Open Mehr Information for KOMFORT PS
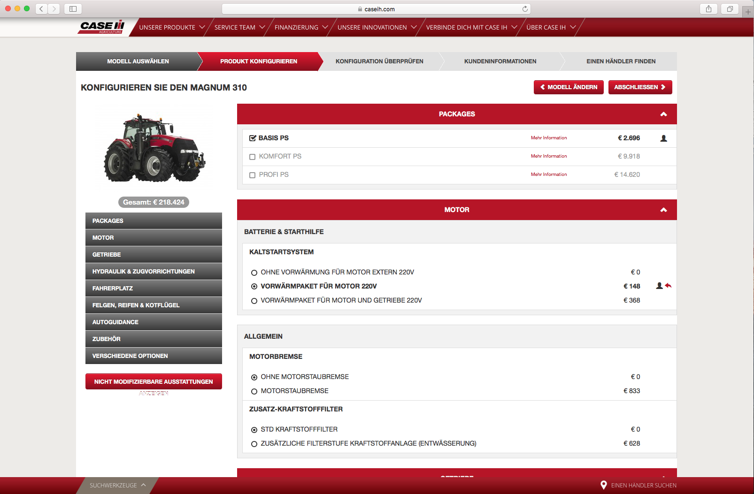 (549, 156)
